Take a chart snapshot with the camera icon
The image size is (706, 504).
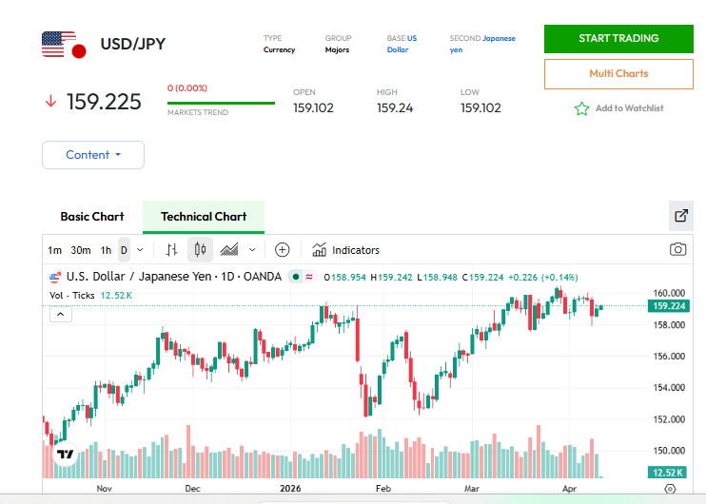point(677,250)
